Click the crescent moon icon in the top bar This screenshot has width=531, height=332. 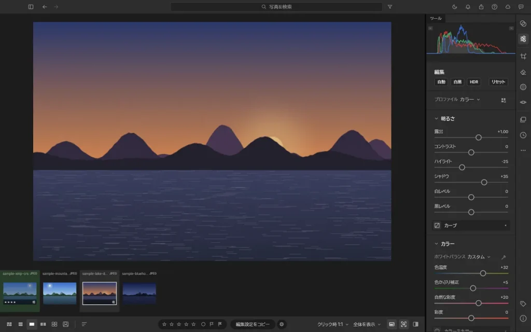click(455, 7)
